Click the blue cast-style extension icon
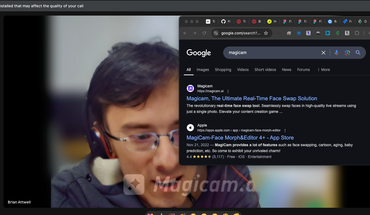 tap(328, 33)
